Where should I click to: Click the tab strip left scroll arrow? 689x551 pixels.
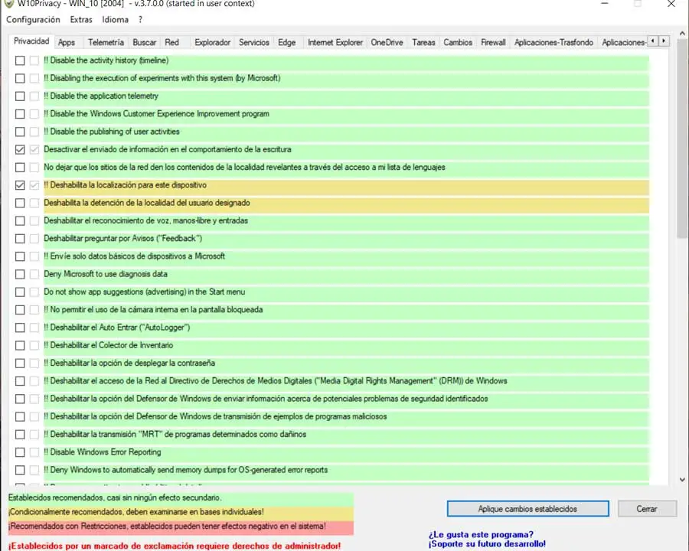(653, 41)
